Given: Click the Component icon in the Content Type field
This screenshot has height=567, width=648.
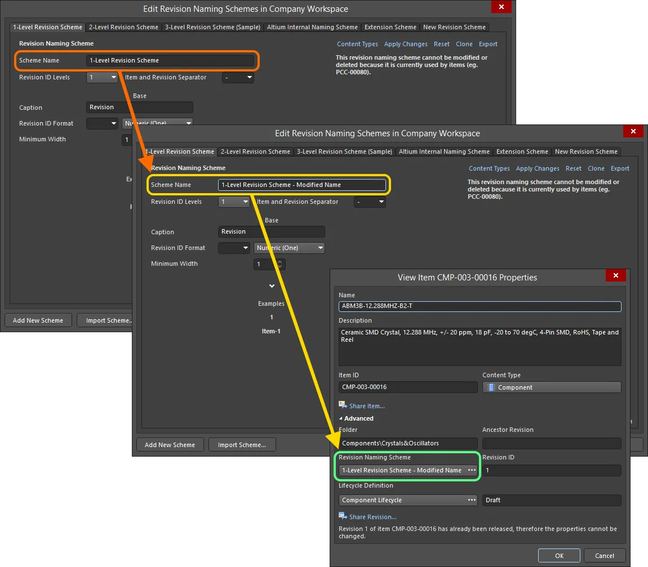Looking at the screenshot, I should (x=491, y=387).
